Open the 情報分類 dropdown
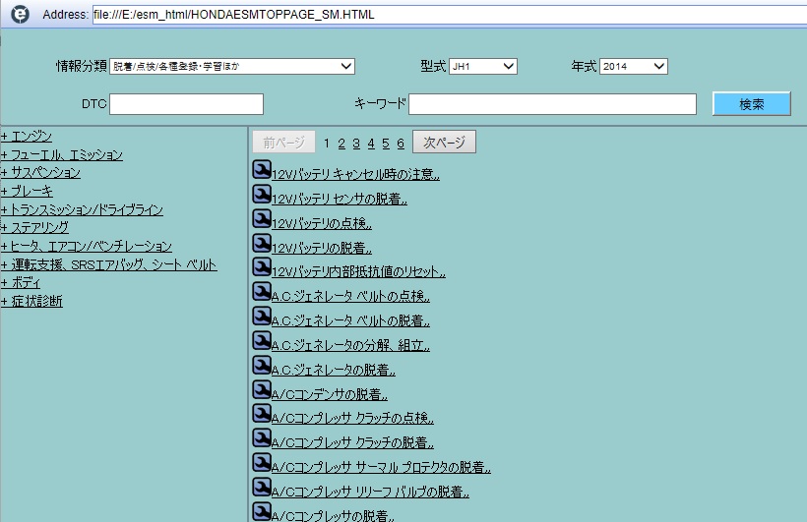 click(232, 66)
